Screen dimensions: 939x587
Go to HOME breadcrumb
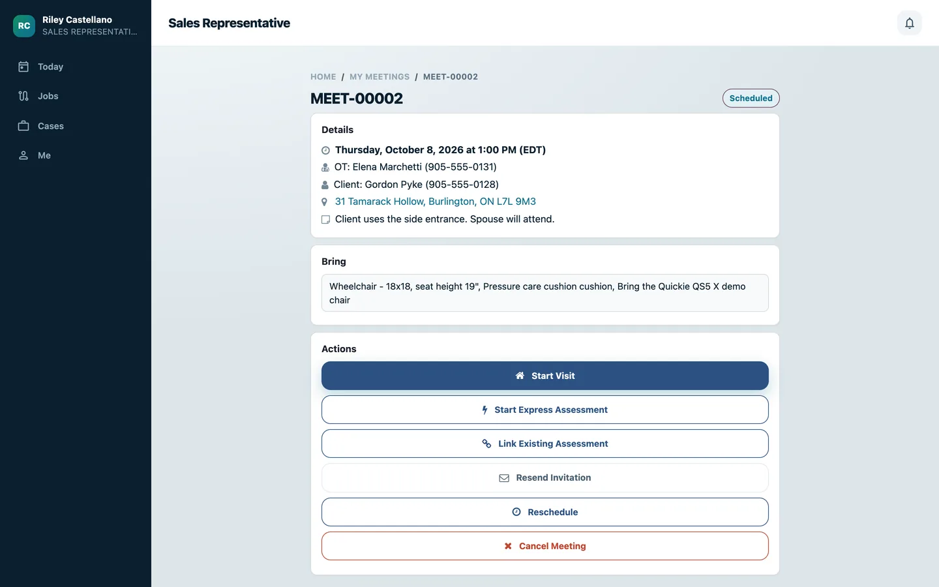tap(323, 77)
